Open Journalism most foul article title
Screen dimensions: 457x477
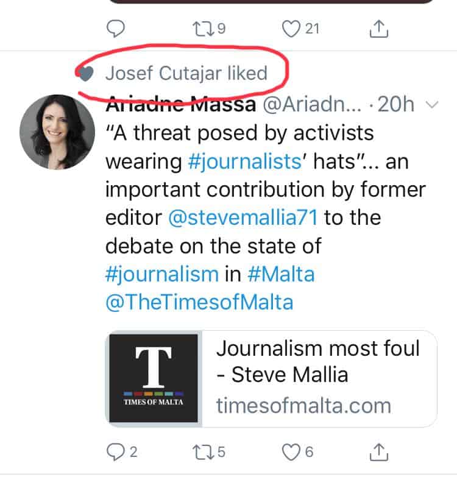click(x=318, y=359)
